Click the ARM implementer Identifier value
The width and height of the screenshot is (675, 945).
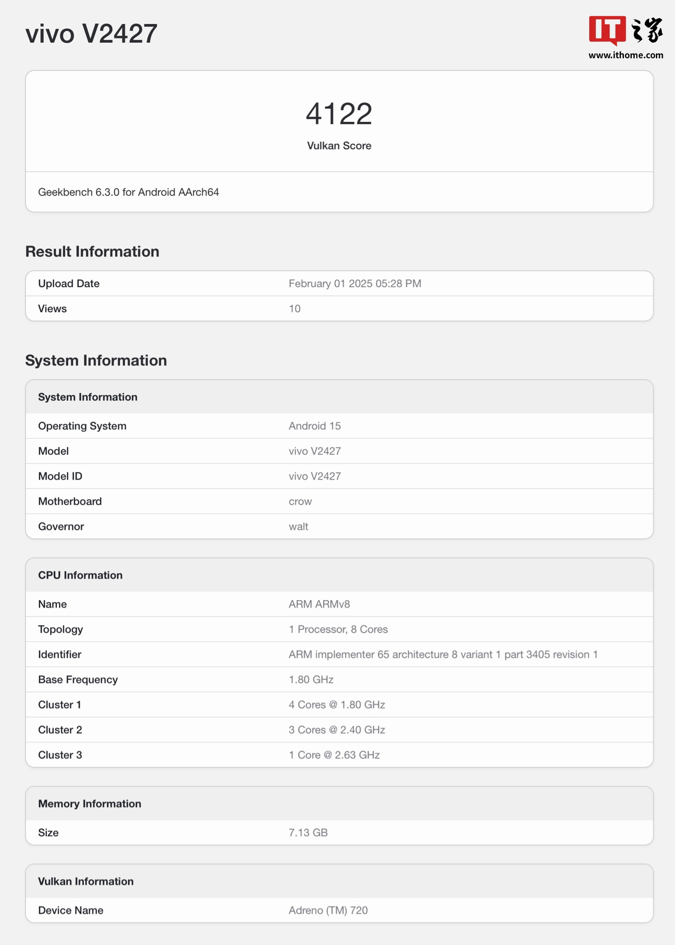(443, 655)
